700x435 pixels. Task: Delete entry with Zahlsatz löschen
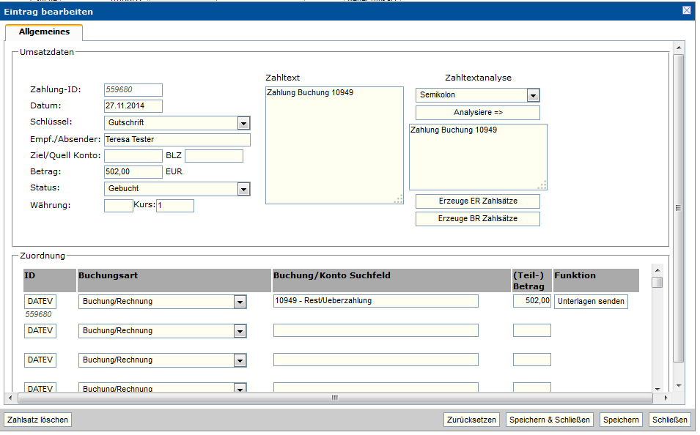[37, 420]
